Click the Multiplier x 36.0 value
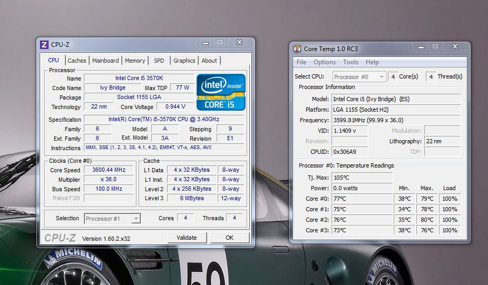The width and height of the screenshot is (488, 285). coord(109,180)
